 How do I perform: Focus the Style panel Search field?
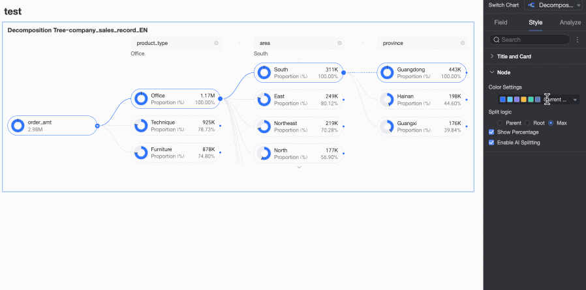click(530, 40)
